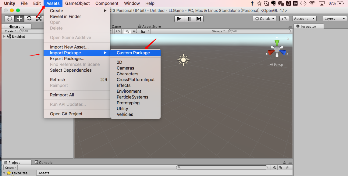The width and height of the screenshot is (348, 176).
Task: Choose Custom Package... from submenu
Action: point(135,53)
